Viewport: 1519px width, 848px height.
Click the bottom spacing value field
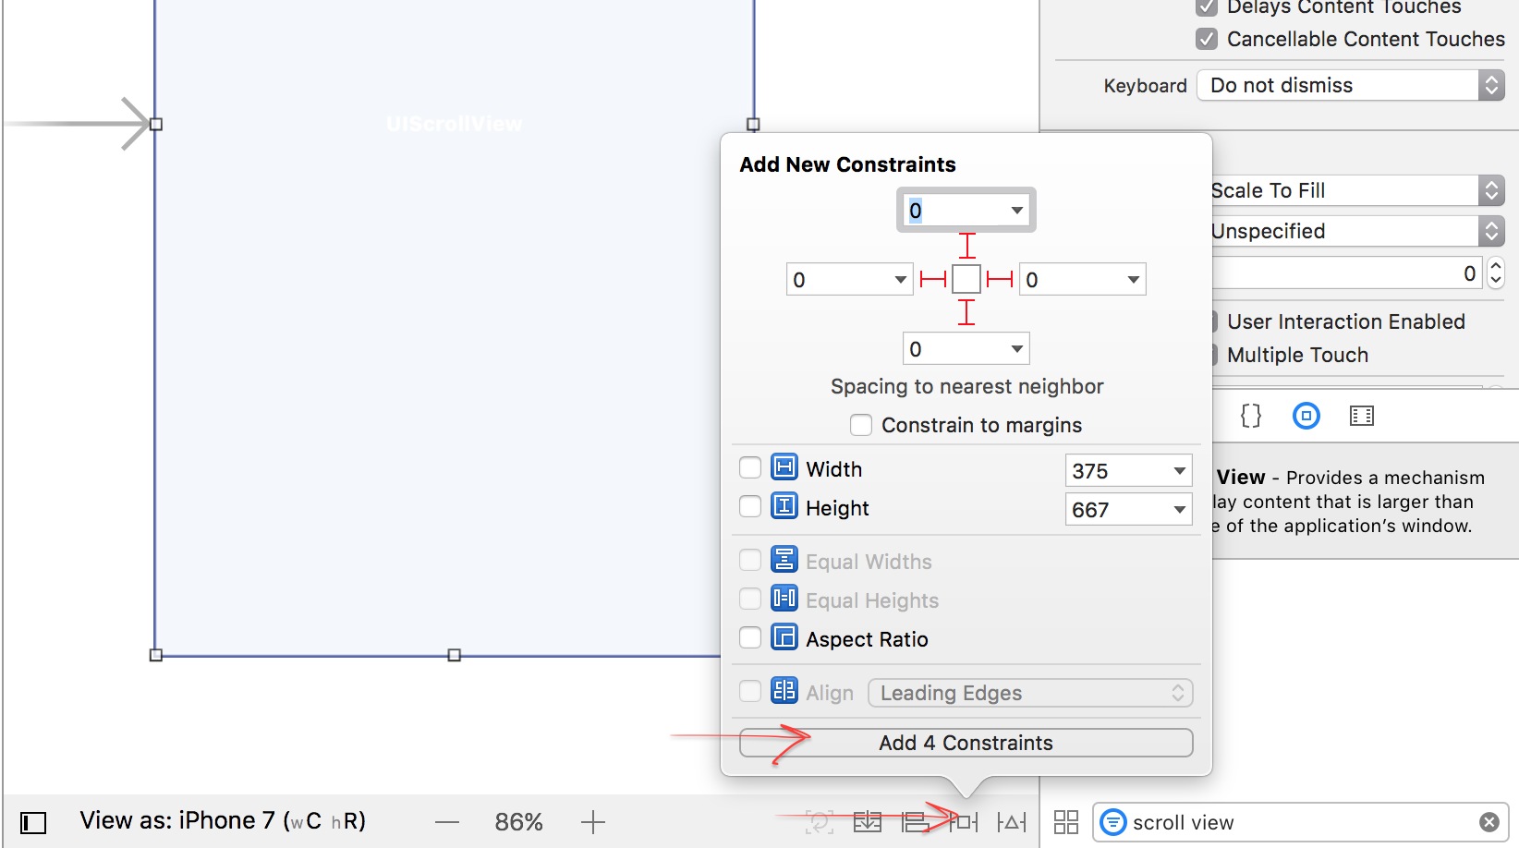click(955, 349)
